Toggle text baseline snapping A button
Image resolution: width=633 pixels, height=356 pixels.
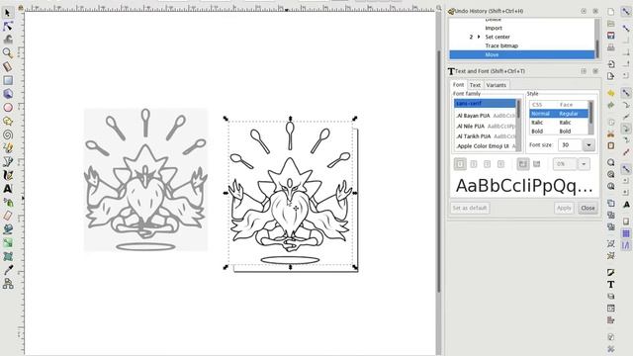pos(626,205)
